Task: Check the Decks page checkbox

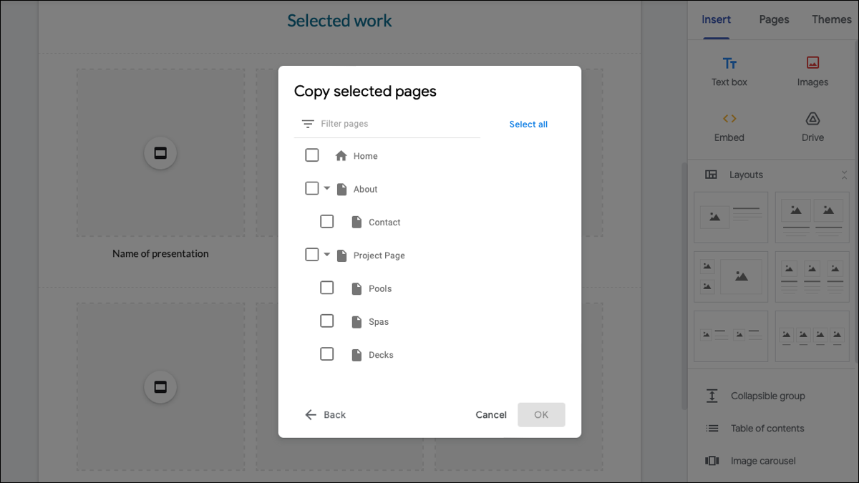Action: pos(327,353)
